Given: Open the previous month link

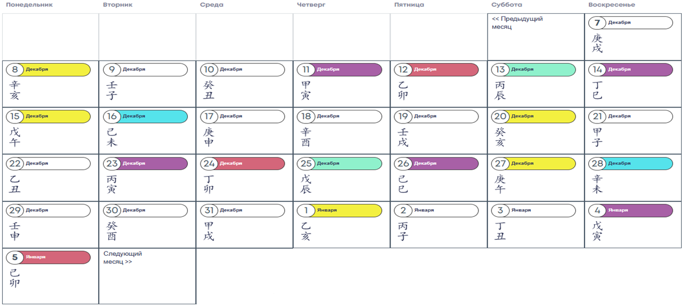Looking at the screenshot, I should tap(517, 22).
